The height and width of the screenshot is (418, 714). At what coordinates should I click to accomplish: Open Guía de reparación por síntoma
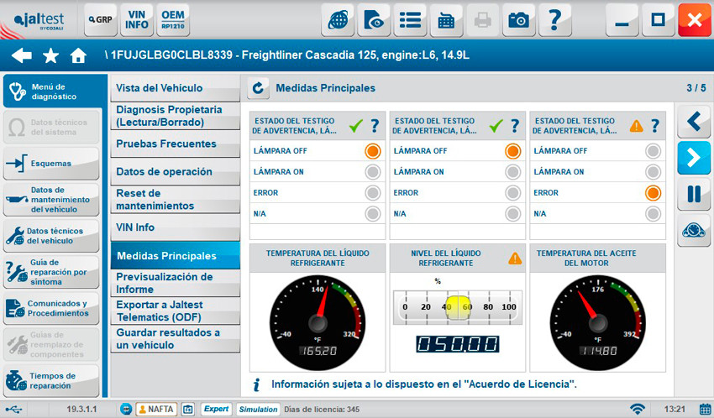(x=51, y=272)
